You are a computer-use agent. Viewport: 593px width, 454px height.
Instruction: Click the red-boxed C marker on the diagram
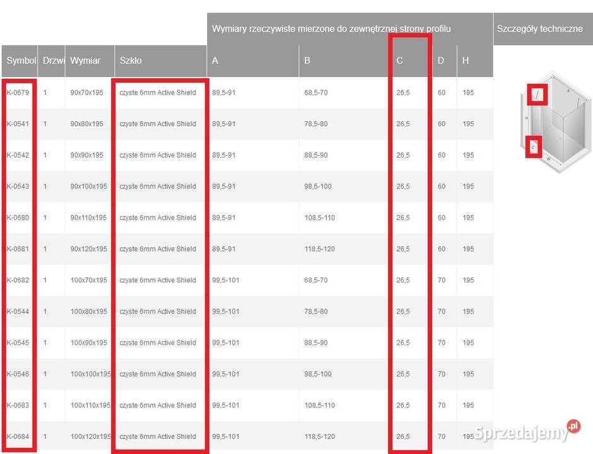coord(534,147)
